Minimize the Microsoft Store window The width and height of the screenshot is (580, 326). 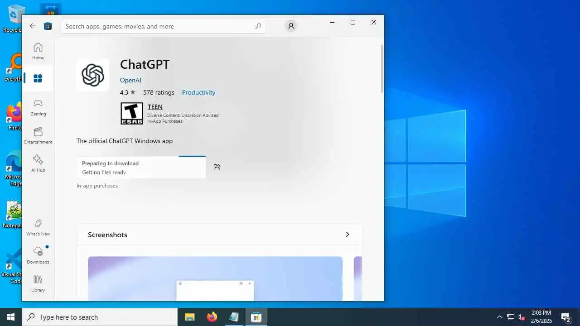tap(332, 22)
